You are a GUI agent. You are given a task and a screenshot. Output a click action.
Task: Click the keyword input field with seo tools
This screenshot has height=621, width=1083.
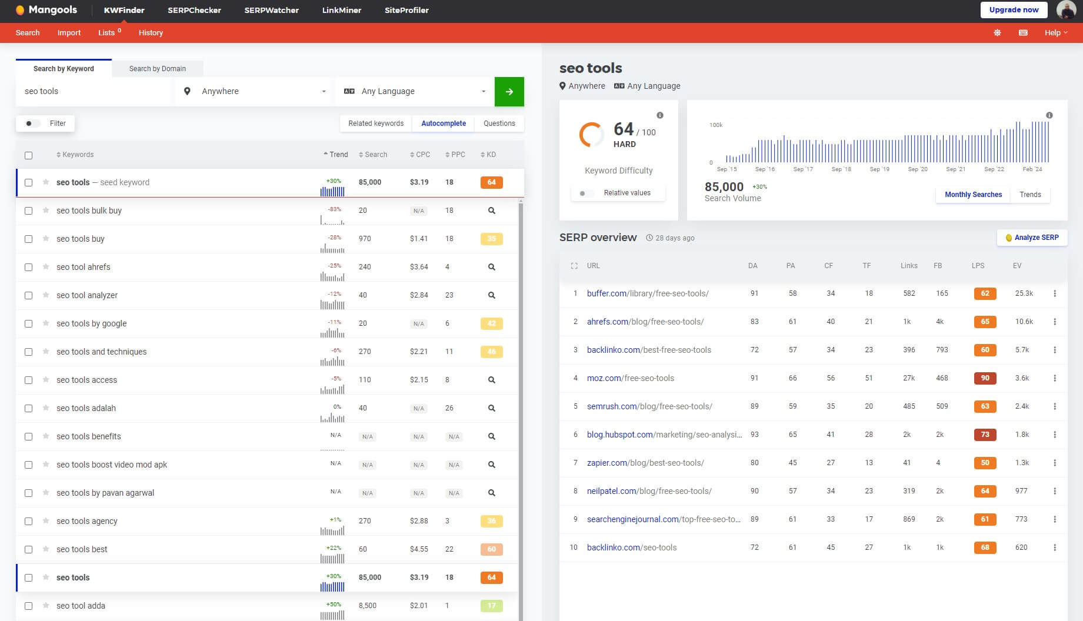(94, 92)
